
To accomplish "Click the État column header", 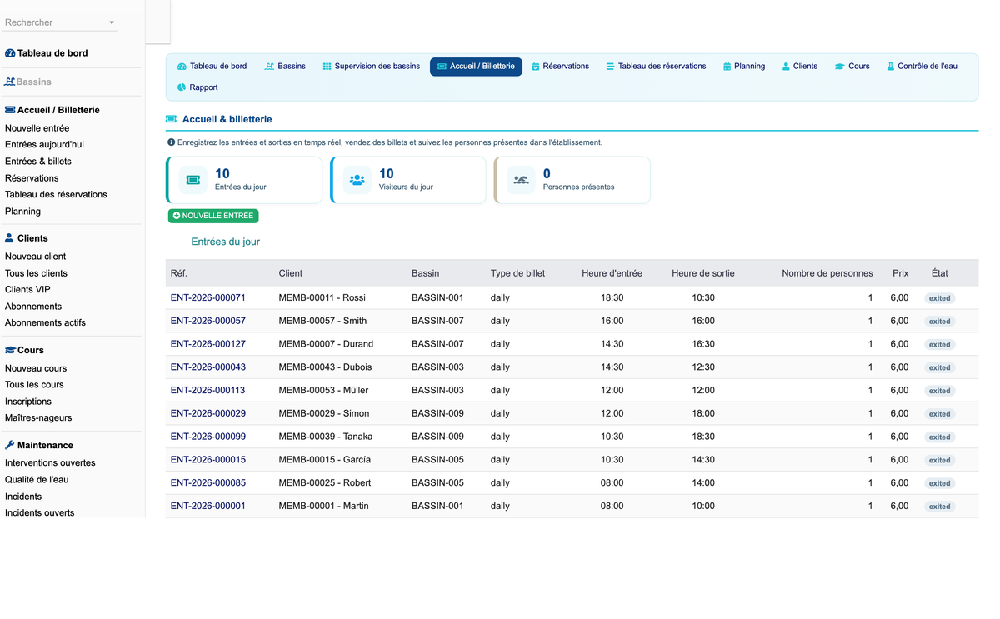I will pos(940,273).
